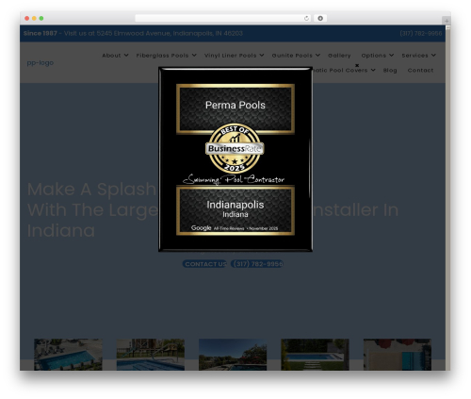Close the award popup with the small x
The image size is (471, 399).
click(357, 65)
